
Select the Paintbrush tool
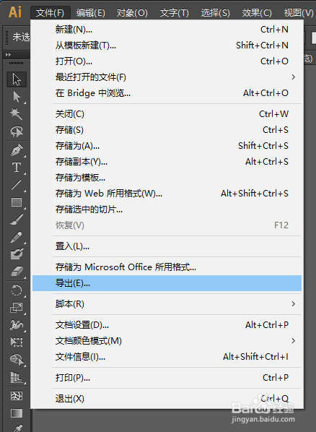click(x=17, y=220)
